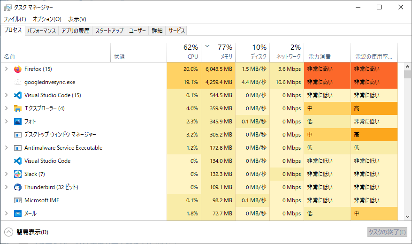Expand the Visual Studio Code (15) group
This screenshot has height=244, width=412.
(x=6, y=95)
